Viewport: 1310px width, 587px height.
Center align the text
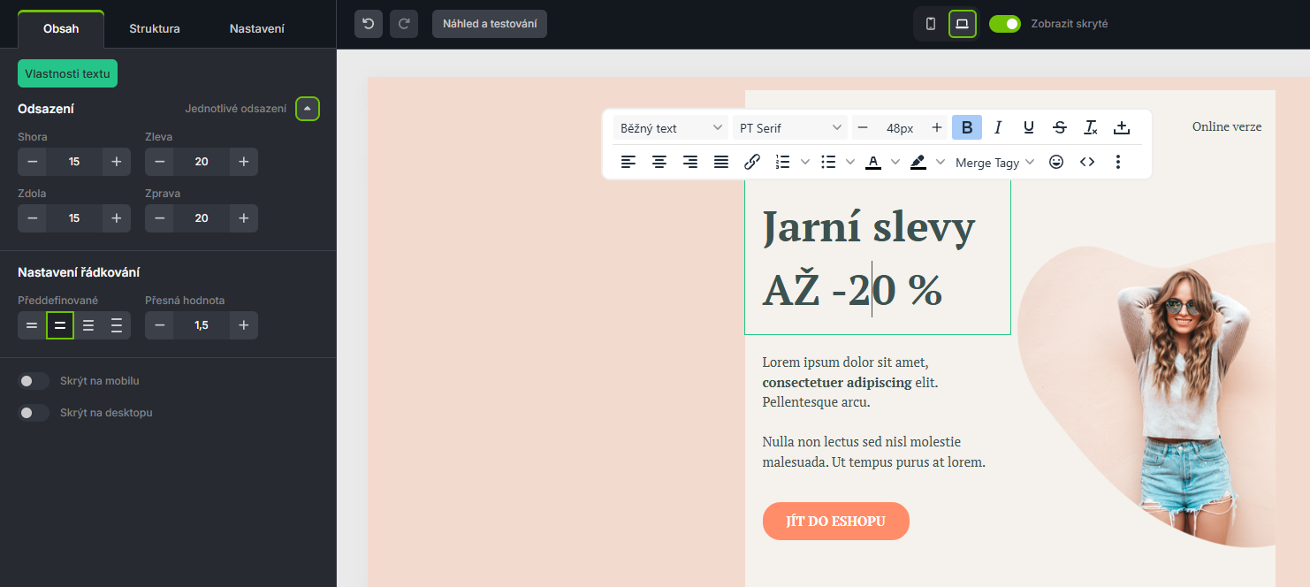(659, 162)
